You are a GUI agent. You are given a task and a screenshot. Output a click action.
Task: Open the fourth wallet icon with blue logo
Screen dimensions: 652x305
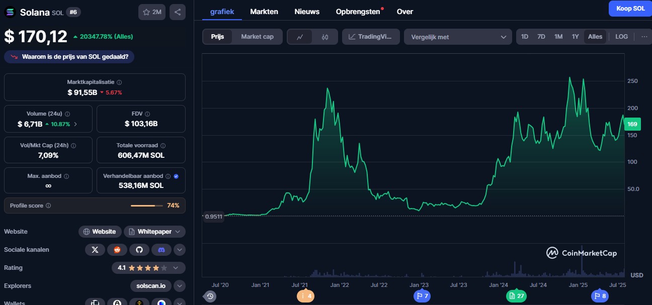pyautogui.click(x=161, y=302)
